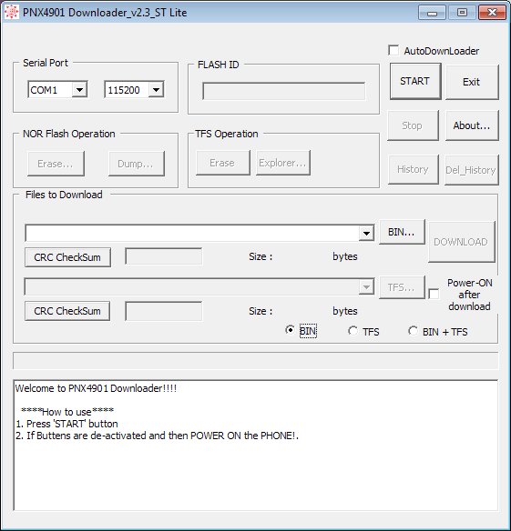Select the BIN radio button
Viewport: 511px width, 531px height.
[x=290, y=330]
